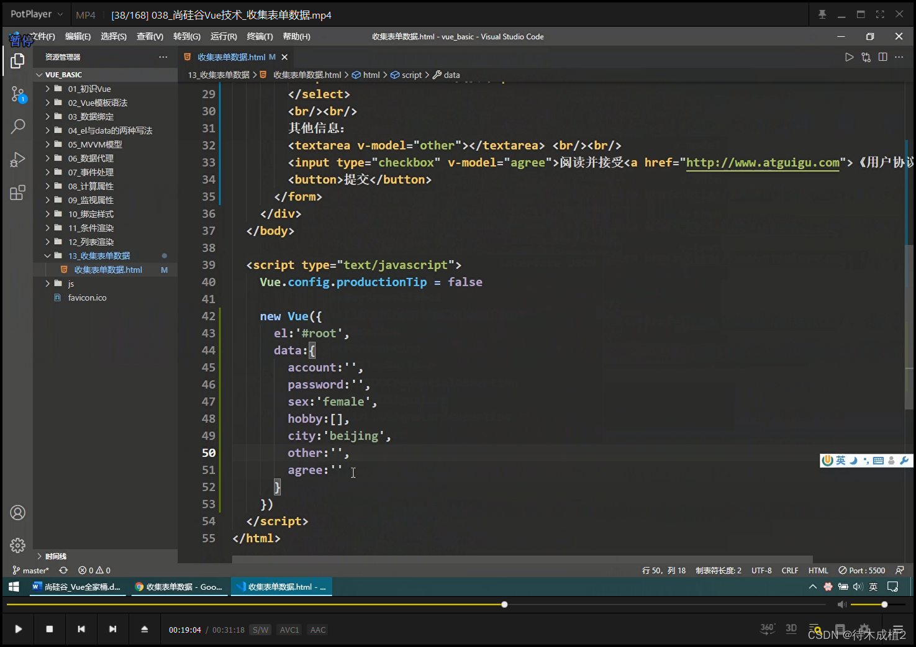Open the Extensions view icon
The height and width of the screenshot is (647, 916).
[x=17, y=192]
